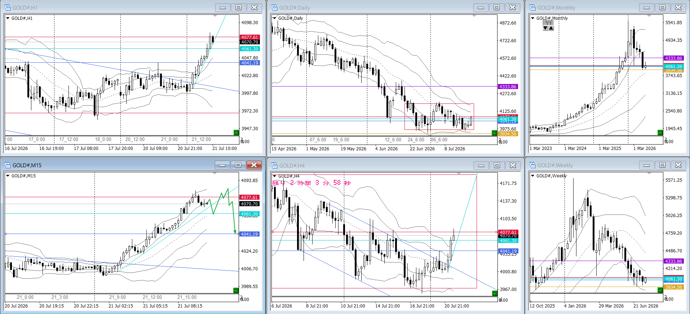The width and height of the screenshot is (690, 314).
Task: Minimize the GOLD#,Daily chart window
Action: tap(481, 8)
